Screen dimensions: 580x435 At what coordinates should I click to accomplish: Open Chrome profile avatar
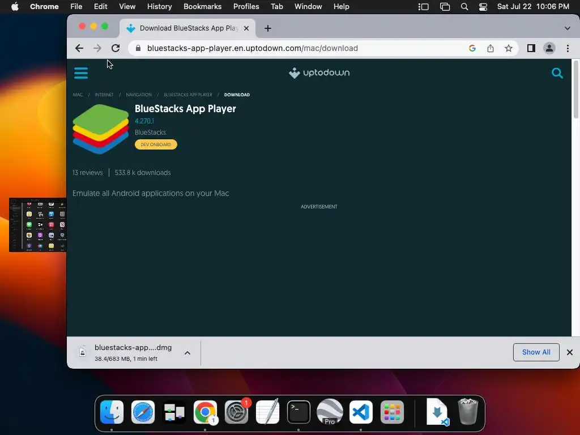(x=549, y=48)
